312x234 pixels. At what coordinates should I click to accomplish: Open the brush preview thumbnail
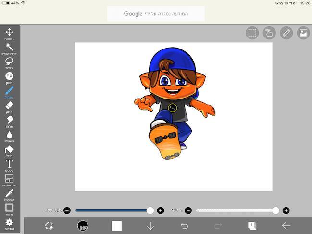[x=83, y=226]
